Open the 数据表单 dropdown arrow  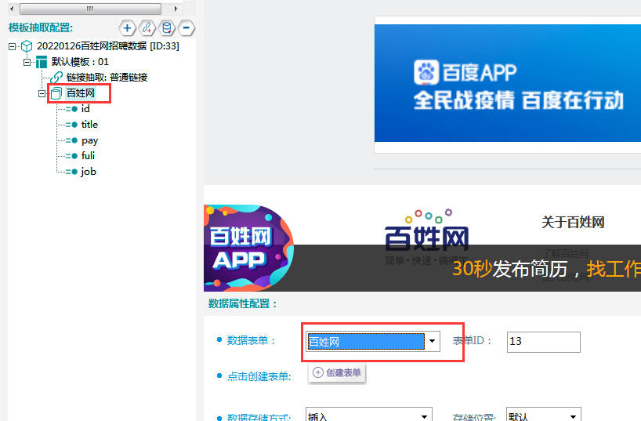coord(432,341)
